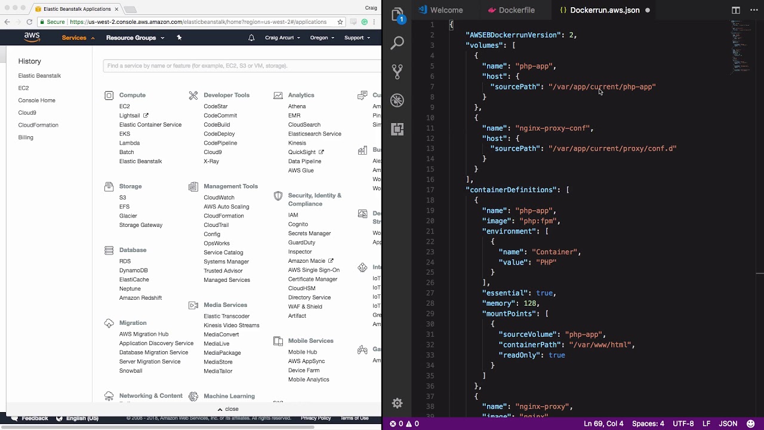Image resolution: width=764 pixels, height=430 pixels.
Task: Click LF line ending in status bar
Action: (x=706, y=423)
